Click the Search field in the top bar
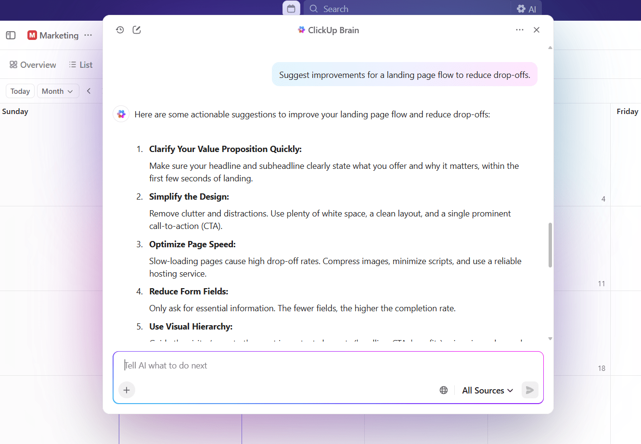Image resolution: width=641 pixels, height=444 pixels. click(x=407, y=9)
